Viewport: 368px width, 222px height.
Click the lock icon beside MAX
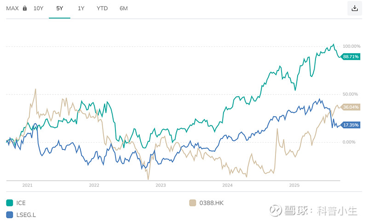(24, 8)
